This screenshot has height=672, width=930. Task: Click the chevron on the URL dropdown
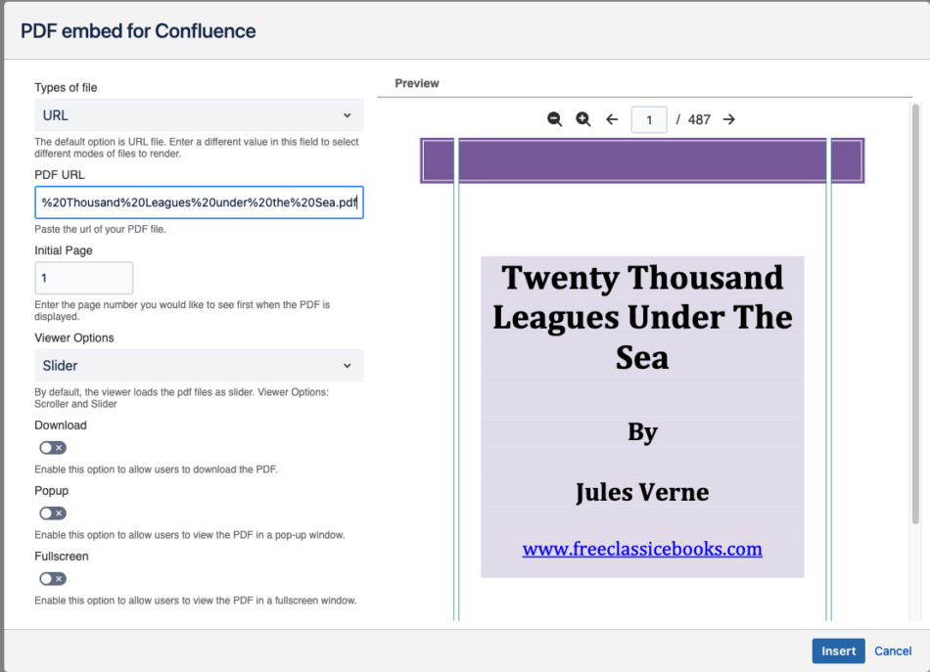[347, 115]
